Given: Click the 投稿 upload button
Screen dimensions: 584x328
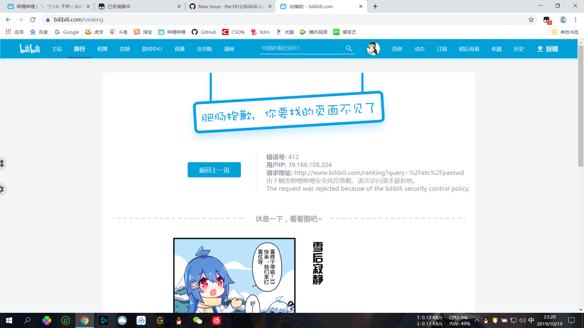Looking at the screenshot, I should pos(547,49).
